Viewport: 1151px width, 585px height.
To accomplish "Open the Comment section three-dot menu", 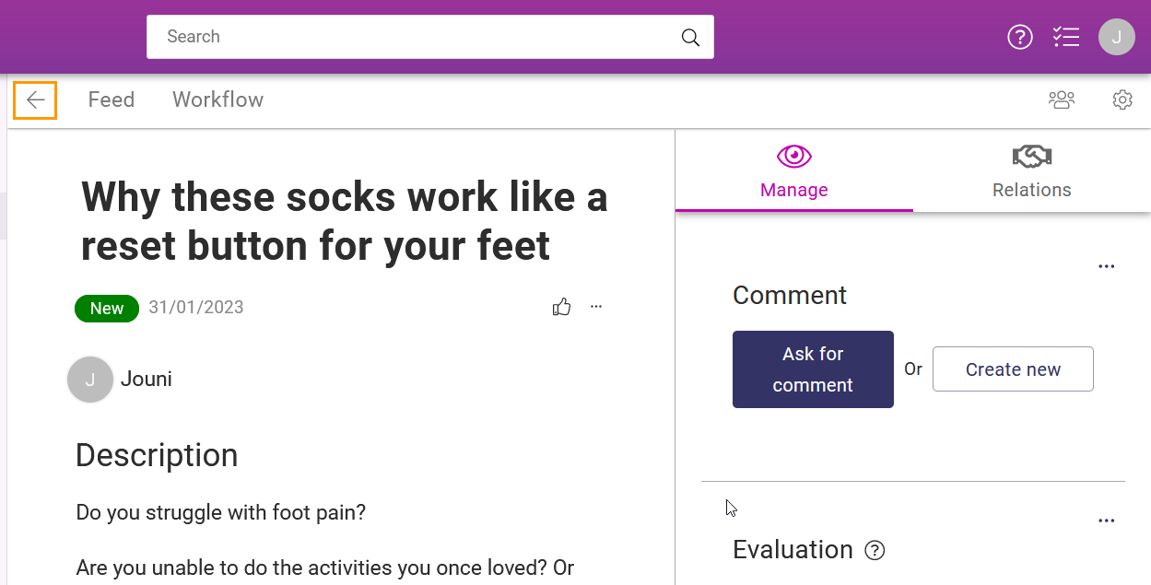I will tap(1107, 266).
